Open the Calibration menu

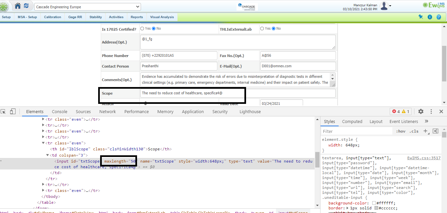click(53, 17)
